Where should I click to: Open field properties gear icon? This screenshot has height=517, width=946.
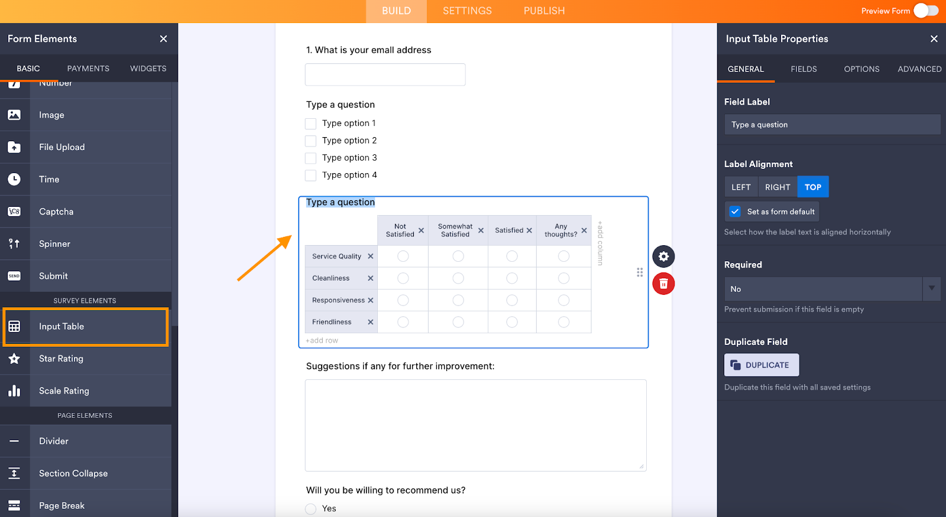tap(663, 256)
